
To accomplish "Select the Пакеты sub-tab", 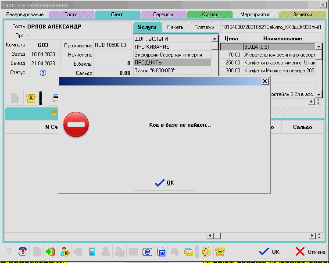I will (175, 27).
